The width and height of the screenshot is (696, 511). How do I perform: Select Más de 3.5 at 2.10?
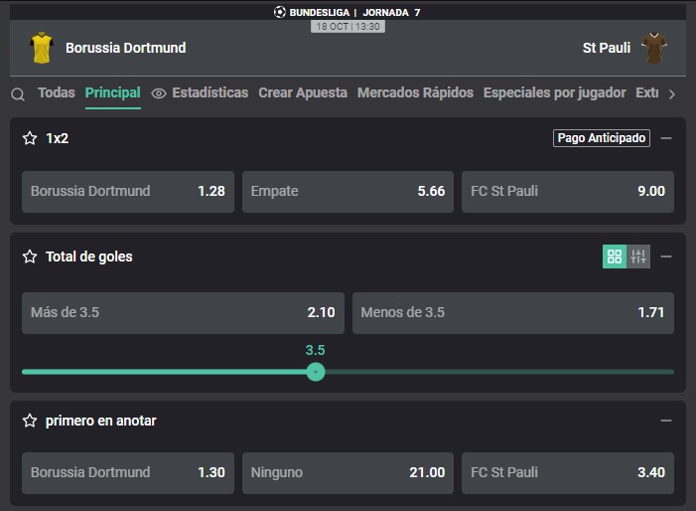pyautogui.click(x=183, y=313)
